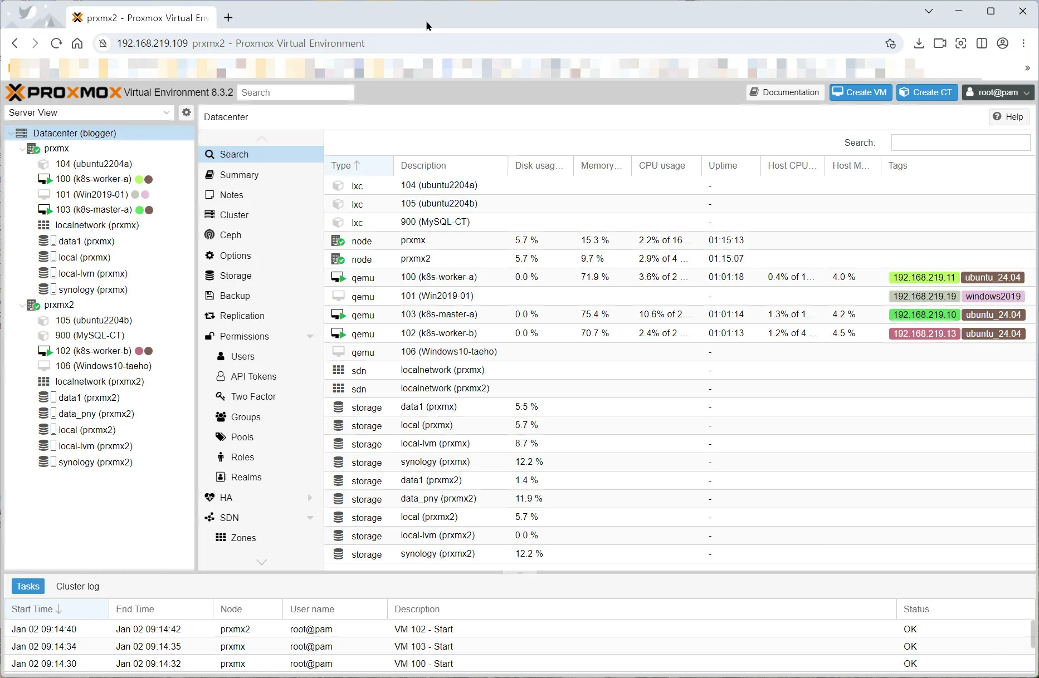Click the menu scroll-down chevron
Image resolution: width=1039 pixels, height=678 pixels.
261,562
